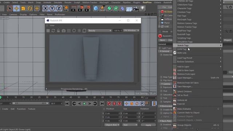
Task: Select the Live Selection arrow tool
Action: pyautogui.click(x=10, y=8)
